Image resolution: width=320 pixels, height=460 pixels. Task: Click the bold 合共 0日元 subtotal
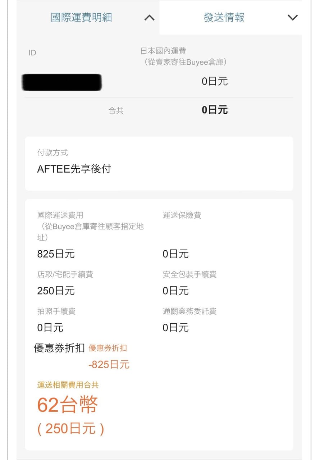click(x=214, y=110)
